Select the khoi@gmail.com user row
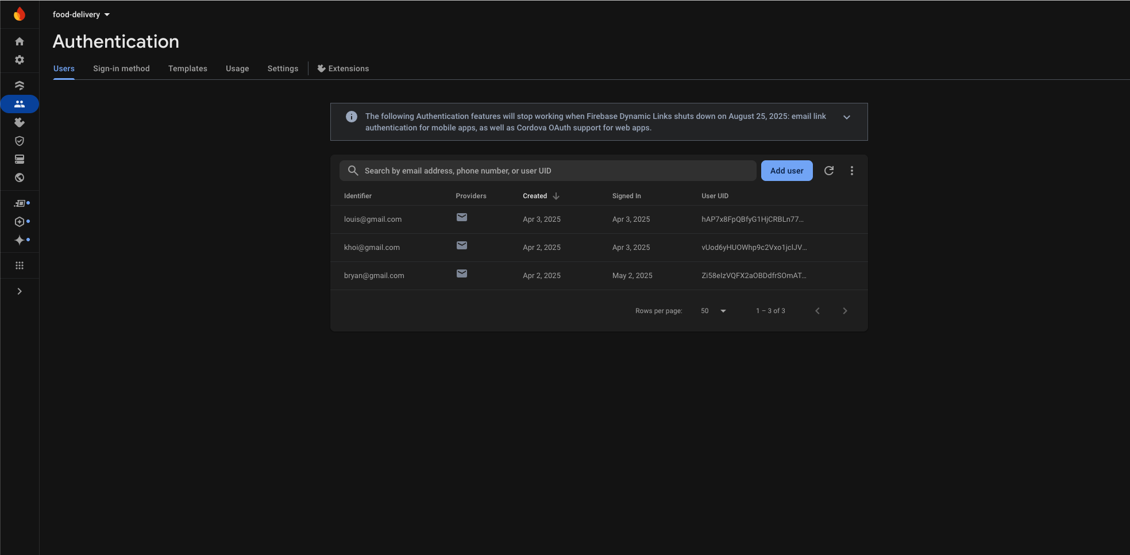Image resolution: width=1130 pixels, height=555 pixels. tap(599, 248)
